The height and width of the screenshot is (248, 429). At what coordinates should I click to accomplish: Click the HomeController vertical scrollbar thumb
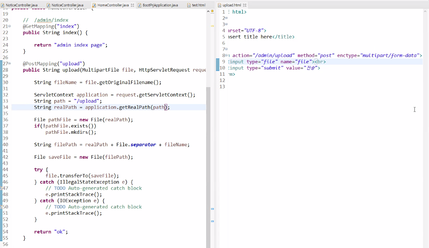click(x=208, y=167)
